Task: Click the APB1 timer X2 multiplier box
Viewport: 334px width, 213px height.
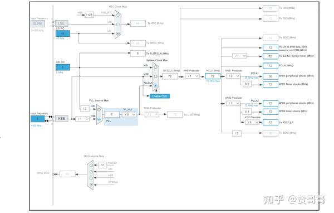Action: [247, 84]
